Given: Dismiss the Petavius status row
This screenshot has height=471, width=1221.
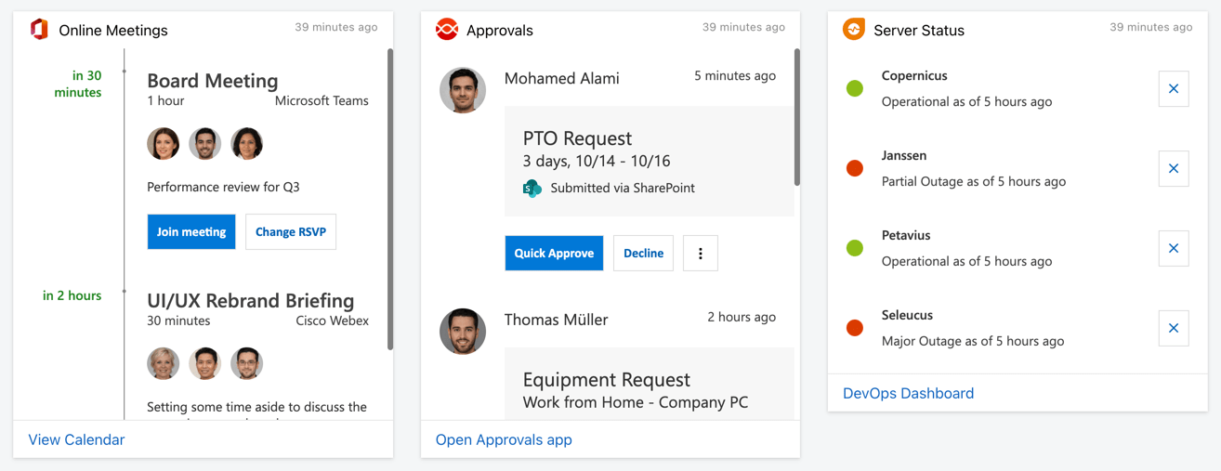Looking at the screenshot, I should pyautogui.click(x=1174, y=249).
